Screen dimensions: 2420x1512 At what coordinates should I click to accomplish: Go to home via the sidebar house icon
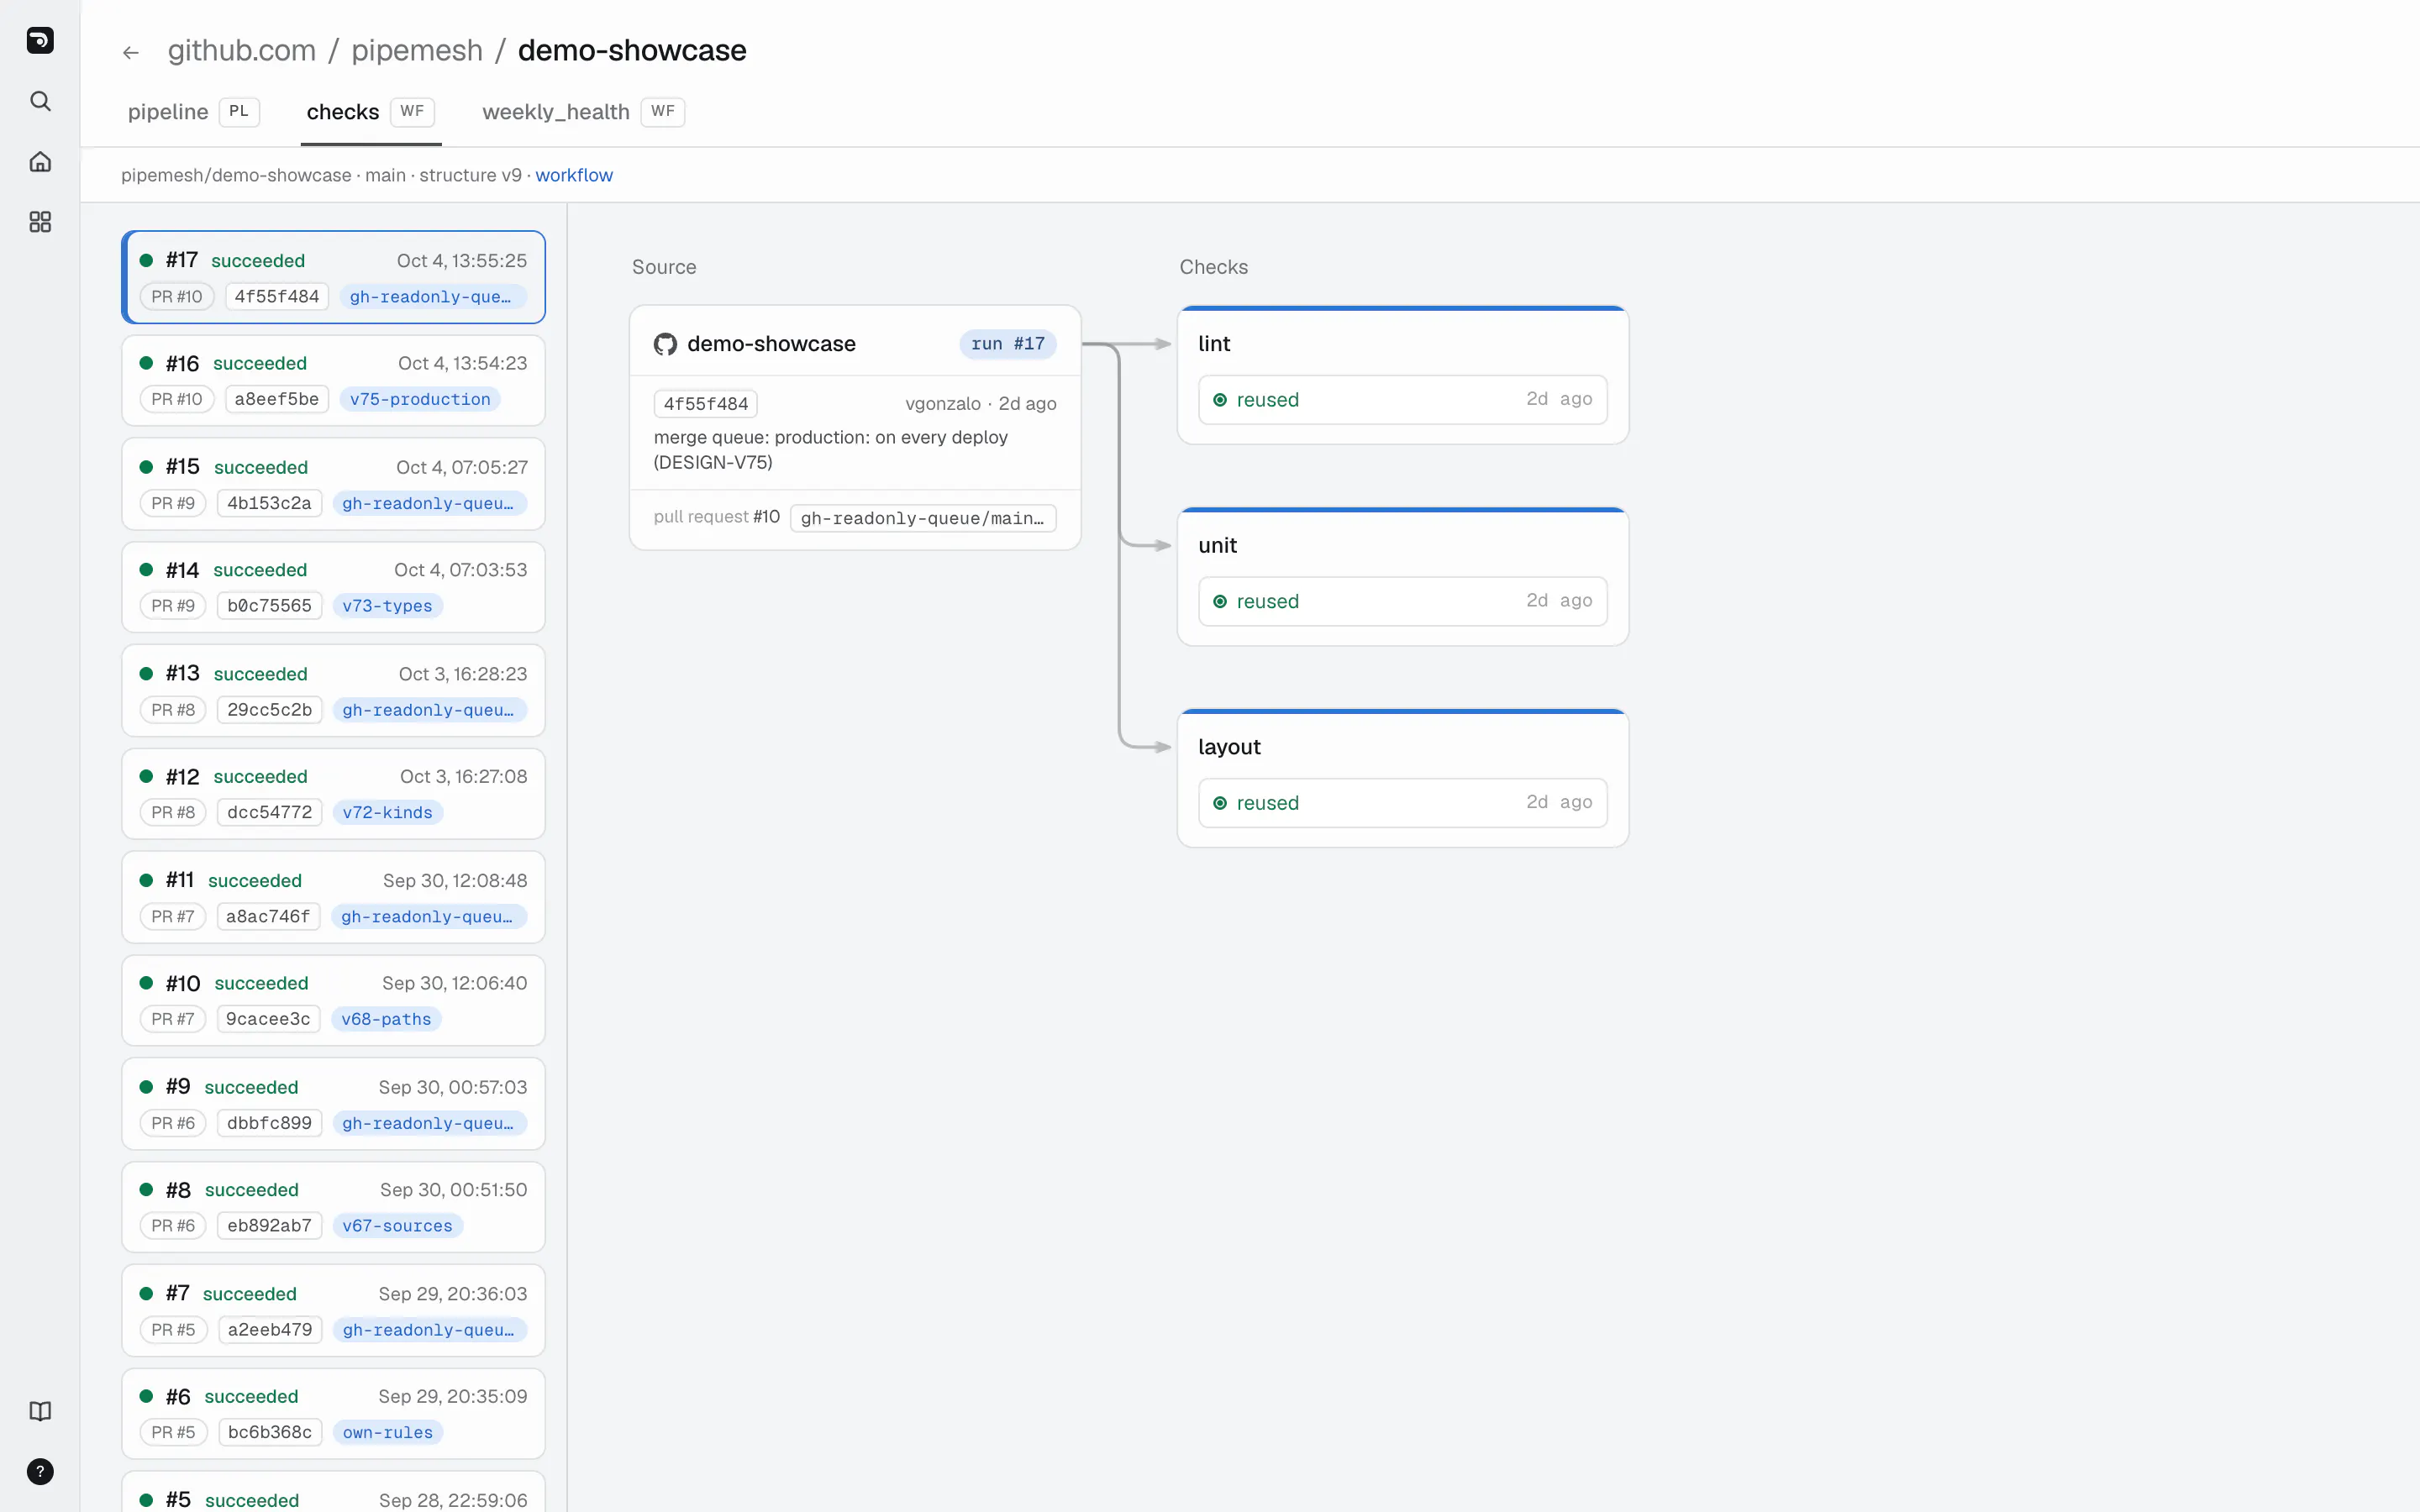click(40, 161)
